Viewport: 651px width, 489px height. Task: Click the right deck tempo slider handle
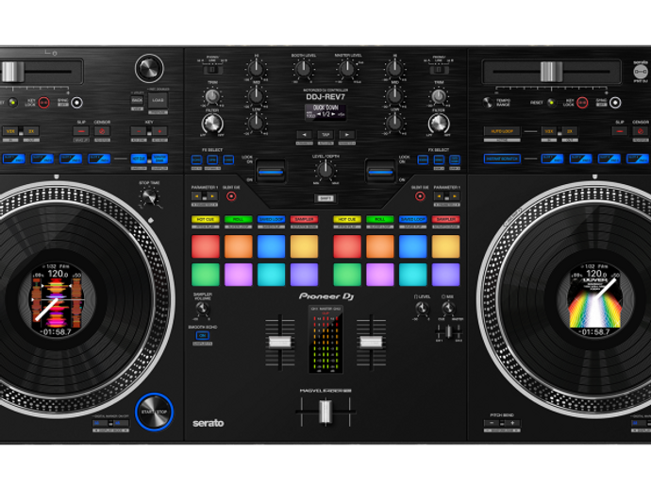[x=551, y=72]
